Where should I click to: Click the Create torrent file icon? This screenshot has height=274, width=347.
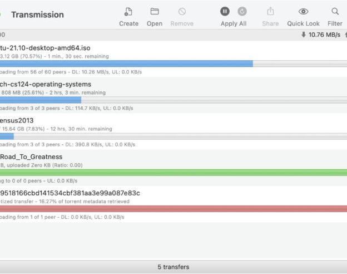pyautogui.click(x=128, y=12)
